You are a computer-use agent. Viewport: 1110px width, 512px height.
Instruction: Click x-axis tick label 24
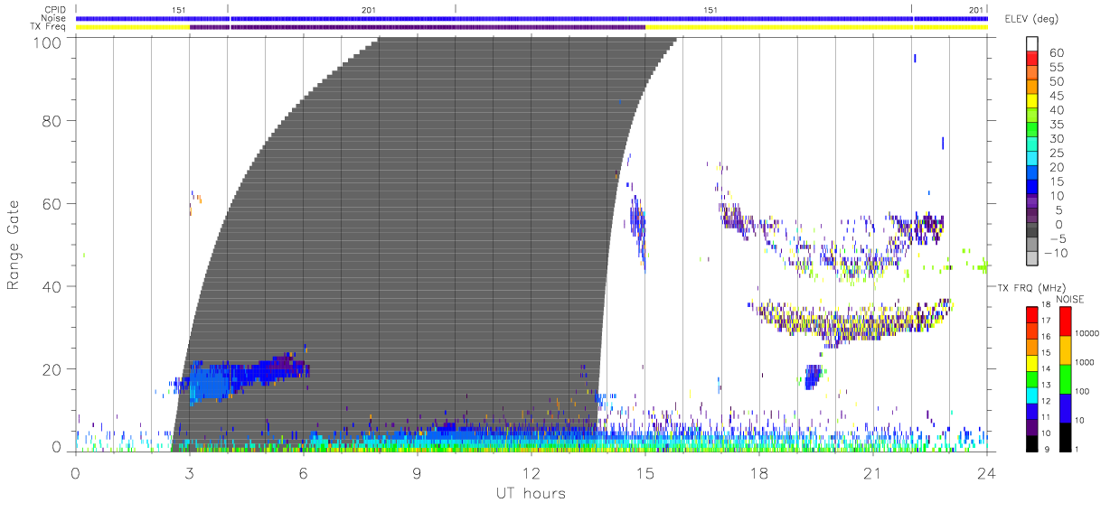click(x=986, y=473)
